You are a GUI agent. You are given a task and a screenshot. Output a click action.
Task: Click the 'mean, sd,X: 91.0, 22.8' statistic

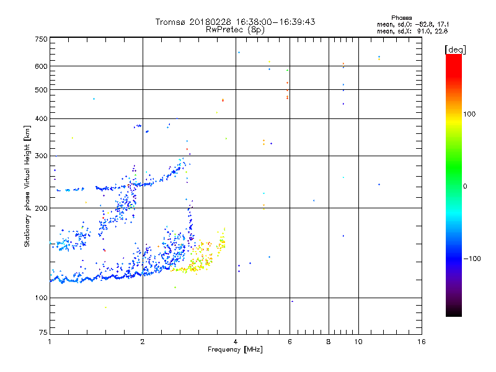412,31
